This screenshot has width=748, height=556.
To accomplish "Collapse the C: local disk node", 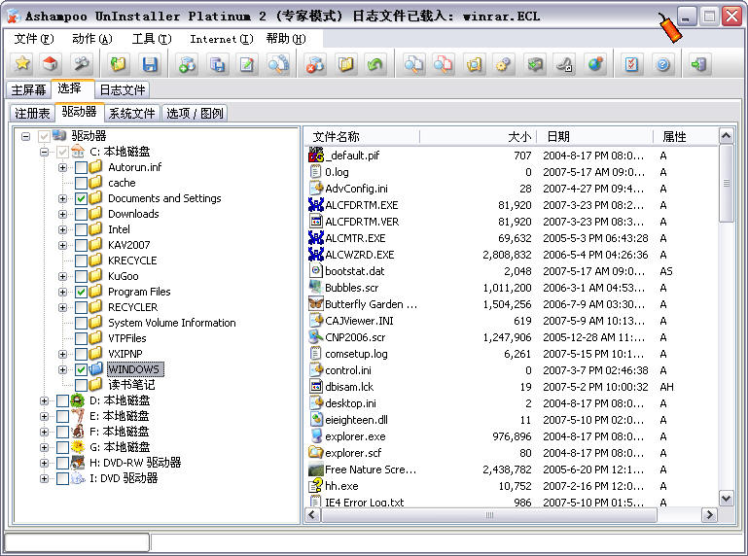I will click(45, 152).
